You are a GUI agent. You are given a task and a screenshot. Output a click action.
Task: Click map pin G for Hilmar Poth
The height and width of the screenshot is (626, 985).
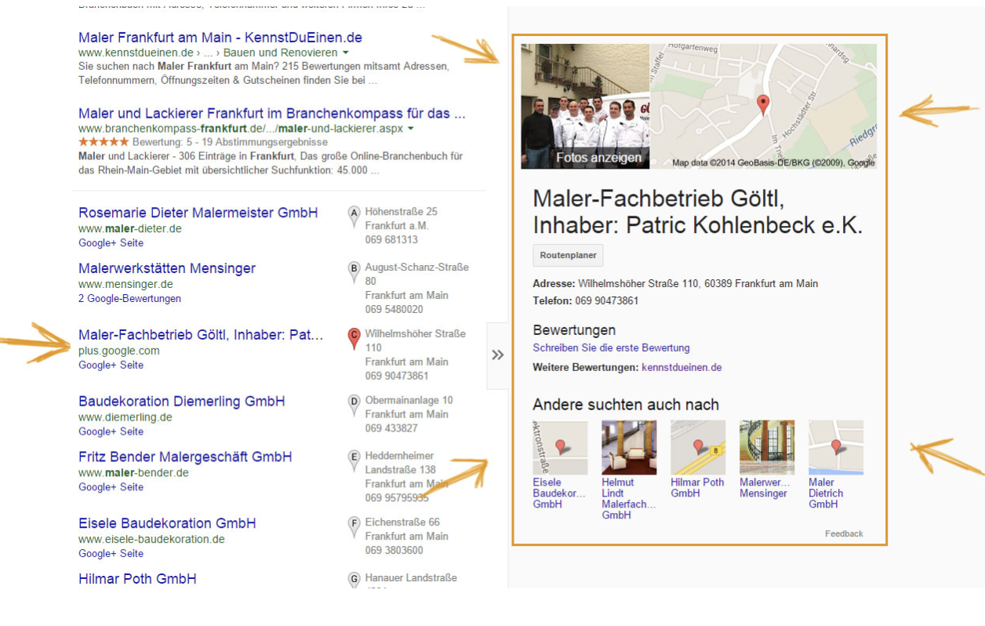click(354, 581)
